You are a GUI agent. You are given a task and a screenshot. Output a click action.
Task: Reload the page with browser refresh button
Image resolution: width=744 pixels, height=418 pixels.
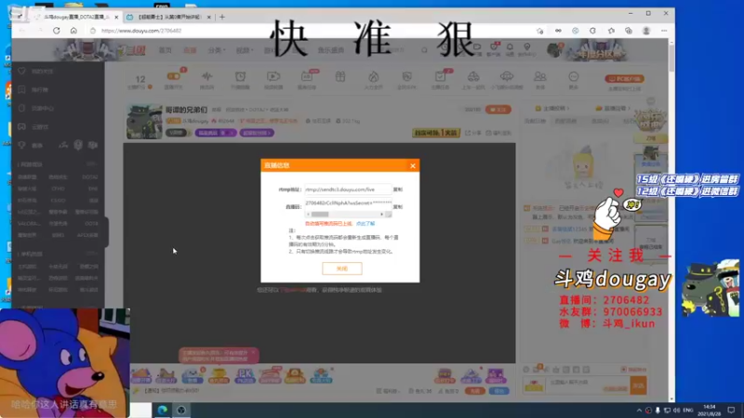tap(57, 31)
